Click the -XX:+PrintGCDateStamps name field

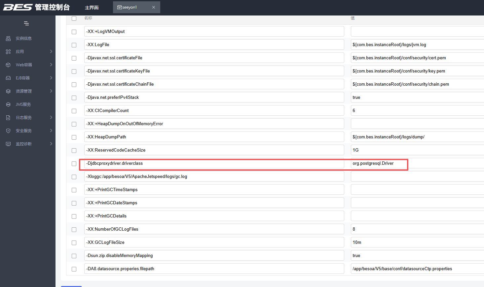pyautogui.click(x=214, y=203)
